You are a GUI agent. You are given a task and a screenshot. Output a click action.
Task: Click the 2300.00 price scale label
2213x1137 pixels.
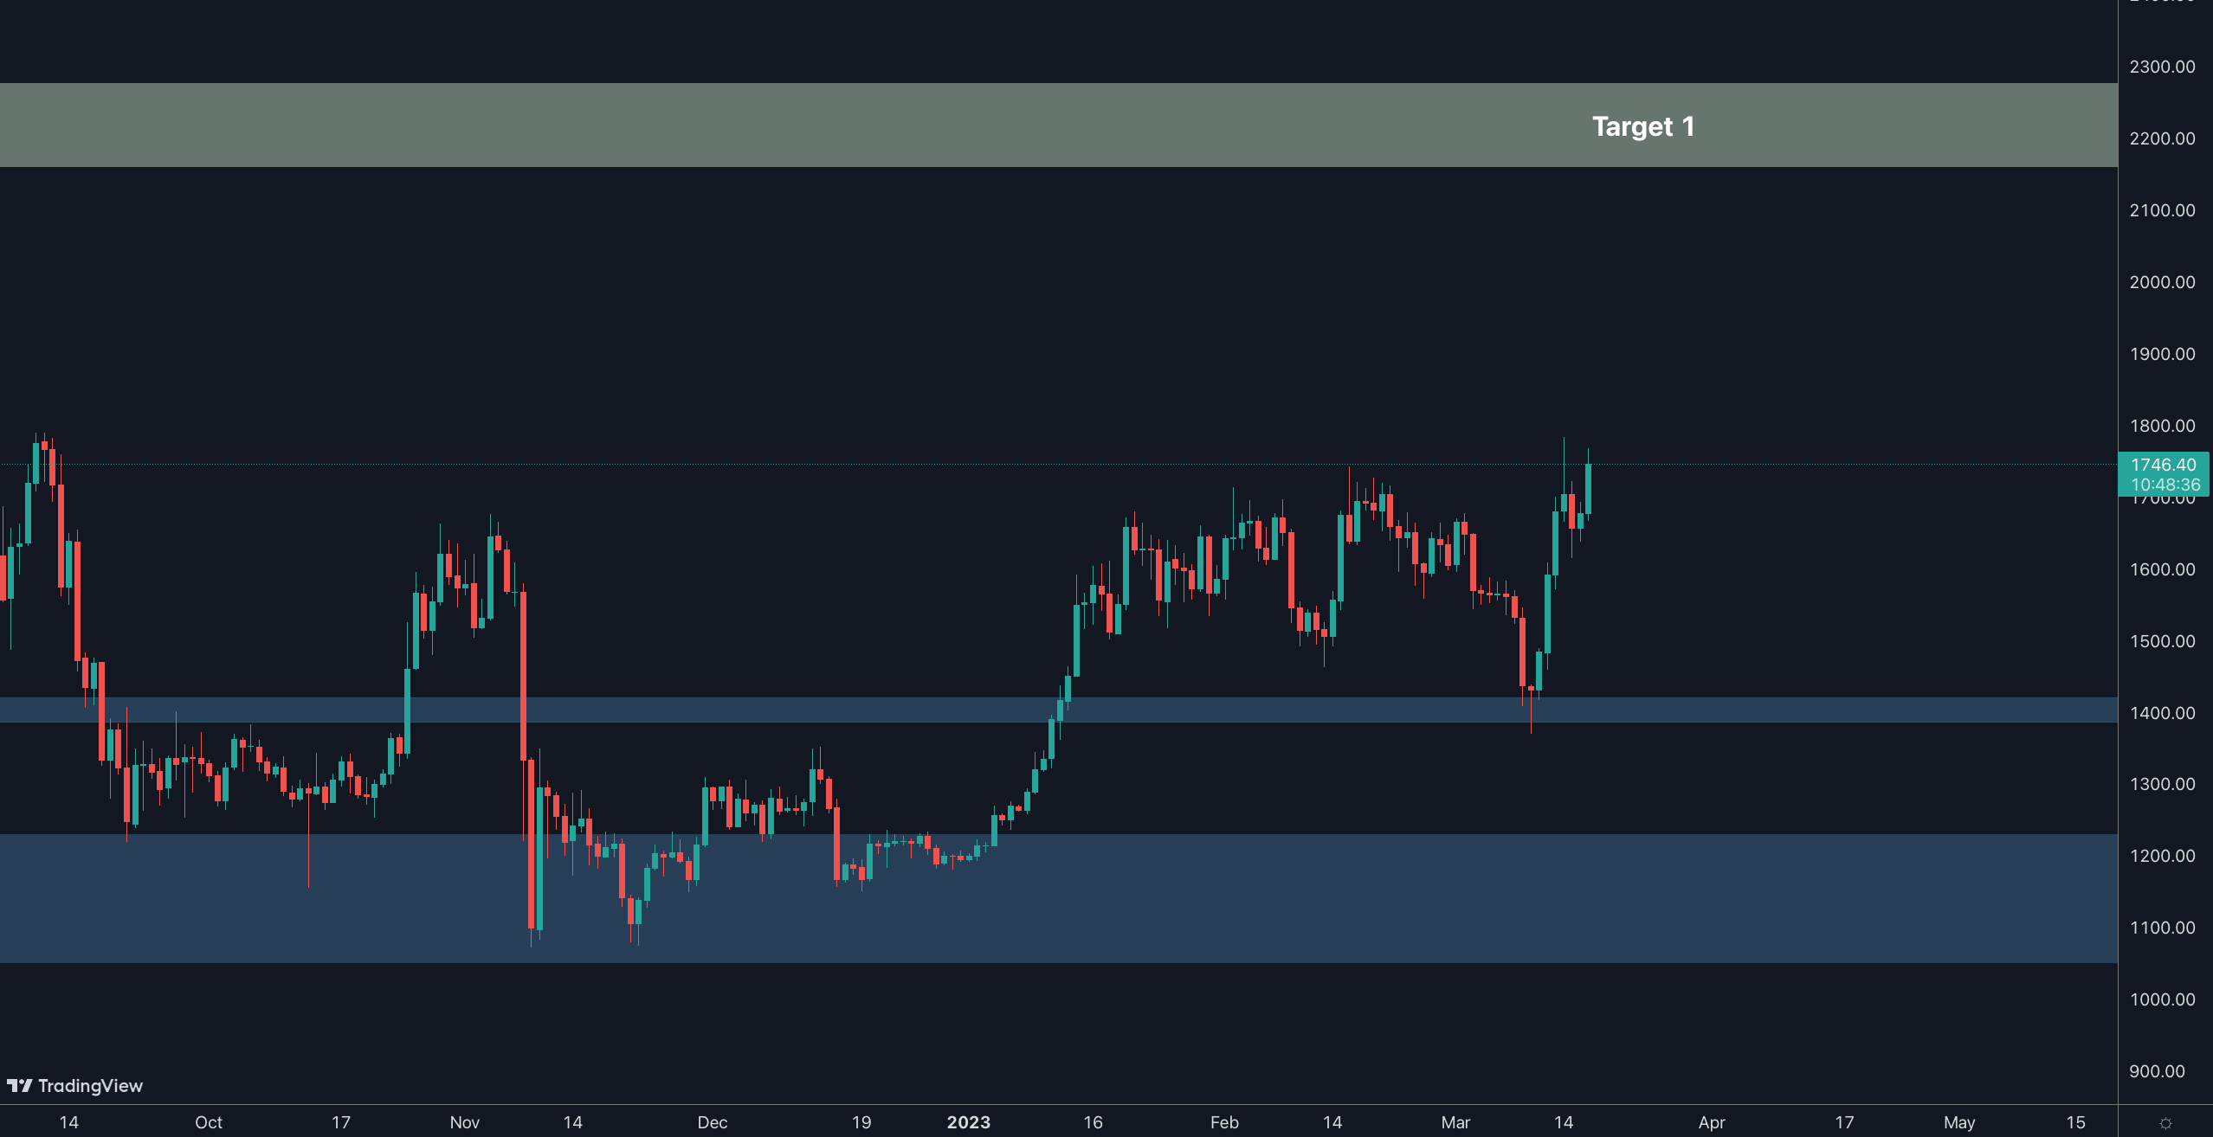[x=2162, y=67]
